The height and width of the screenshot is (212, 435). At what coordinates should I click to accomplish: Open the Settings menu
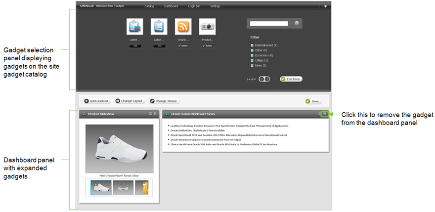coord(215,6)
